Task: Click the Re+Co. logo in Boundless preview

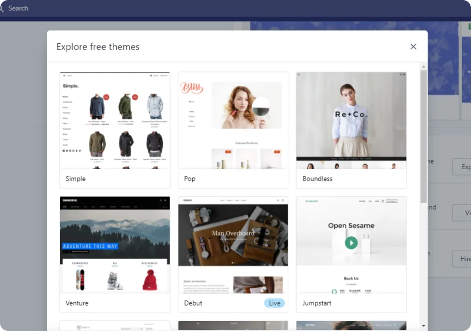Action: pos(351,114)
